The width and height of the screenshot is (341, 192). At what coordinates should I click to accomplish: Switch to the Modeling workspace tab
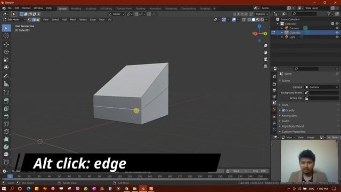coord(76,9)
